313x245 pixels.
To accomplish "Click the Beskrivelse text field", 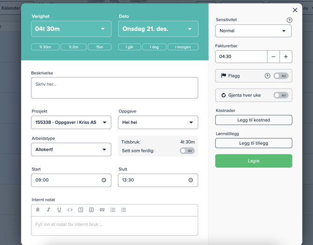I will 114,88.
